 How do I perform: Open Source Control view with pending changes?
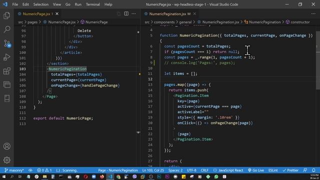coord(7,43)
